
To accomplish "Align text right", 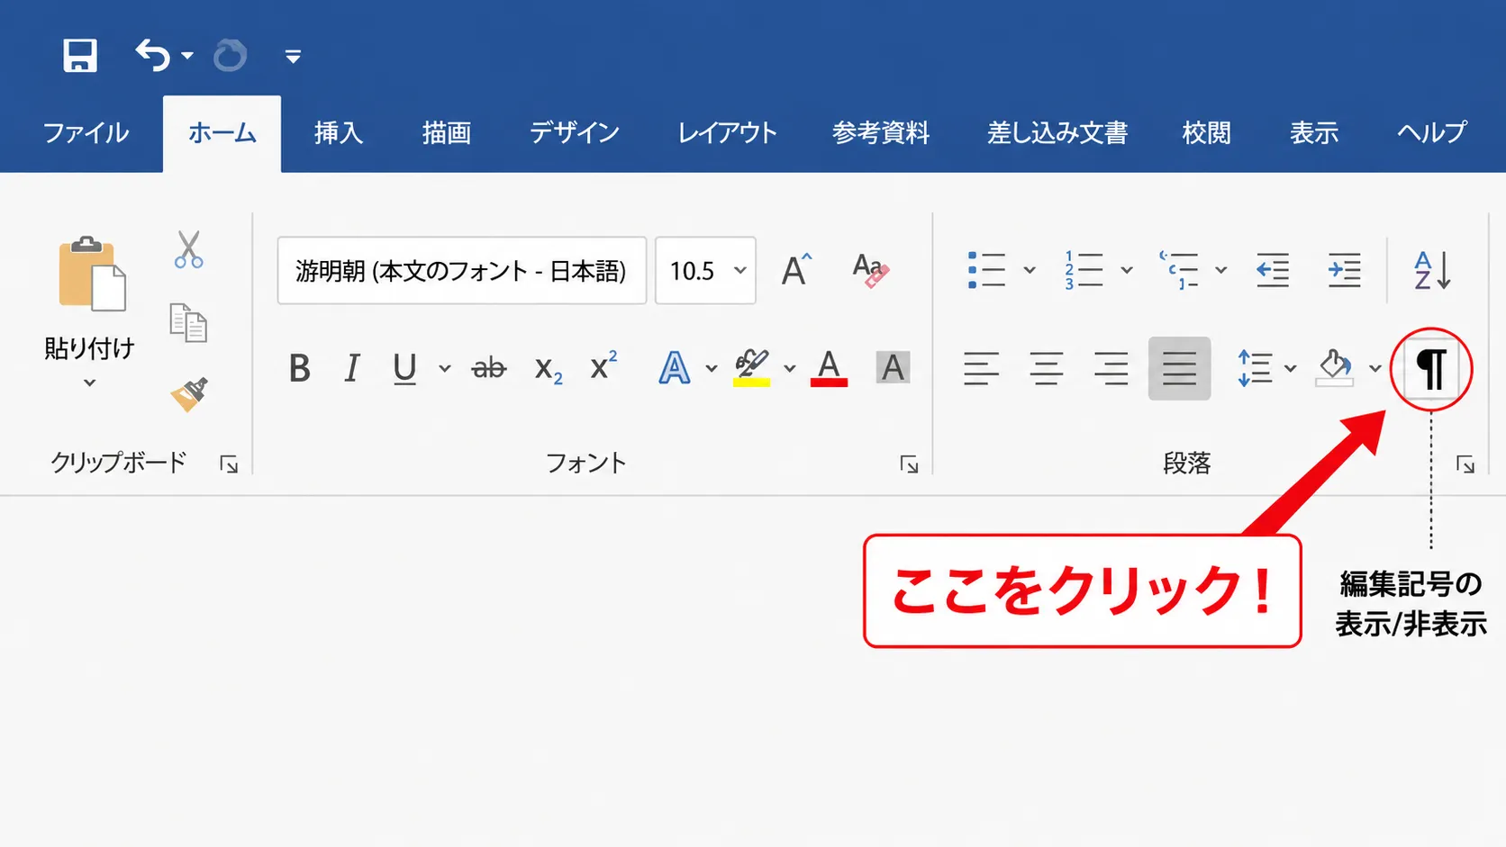I will (x=1111, y=368).
